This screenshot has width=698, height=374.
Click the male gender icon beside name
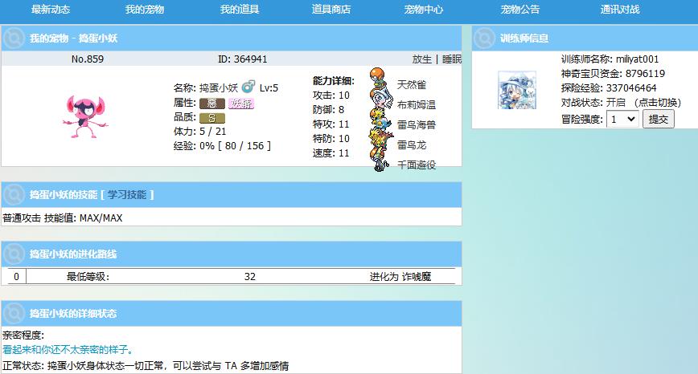click(248, 86)
